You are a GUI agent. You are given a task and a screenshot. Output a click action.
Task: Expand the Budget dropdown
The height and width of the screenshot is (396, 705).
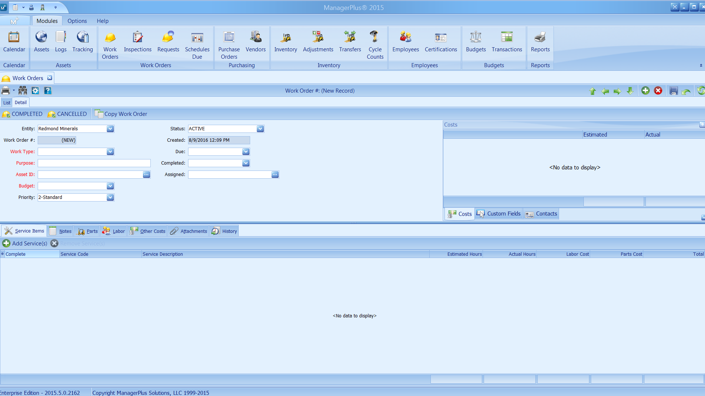pos(110,186)
